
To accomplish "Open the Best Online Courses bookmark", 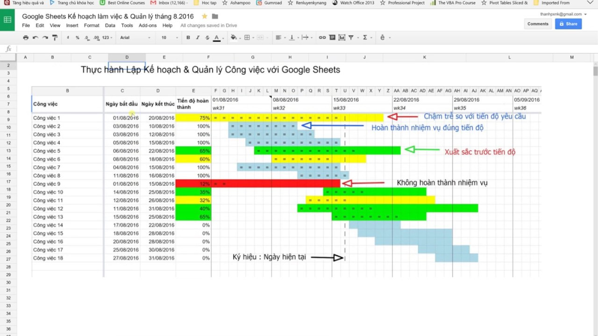I will point(123,3).
